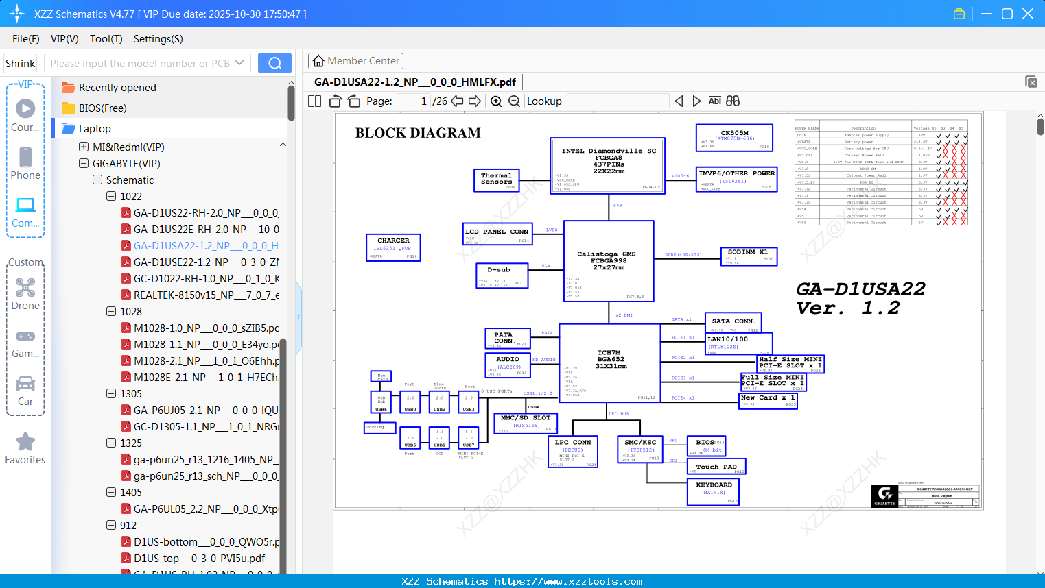Open the Member Center button
The height and width of the screenshot is (588, 1045).
[355, 61]
